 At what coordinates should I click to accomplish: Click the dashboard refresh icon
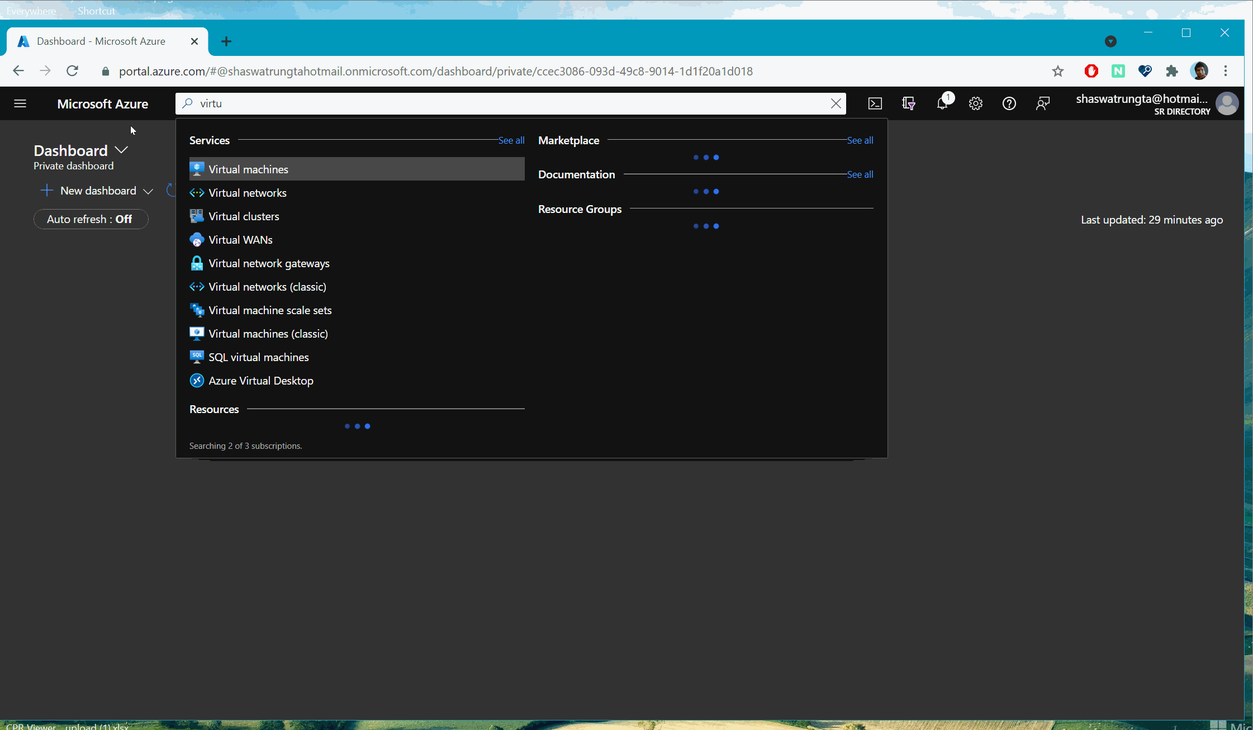(x=172, y=191)
